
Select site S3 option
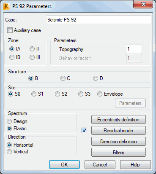pyautogui.click(x=81, y=94)
